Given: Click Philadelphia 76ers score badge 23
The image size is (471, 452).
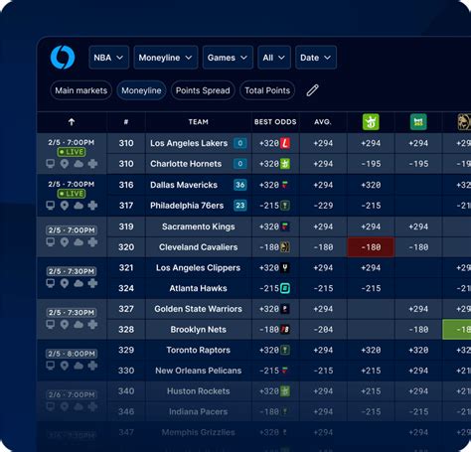Looking at the screenshot, I should coord(240,206).
